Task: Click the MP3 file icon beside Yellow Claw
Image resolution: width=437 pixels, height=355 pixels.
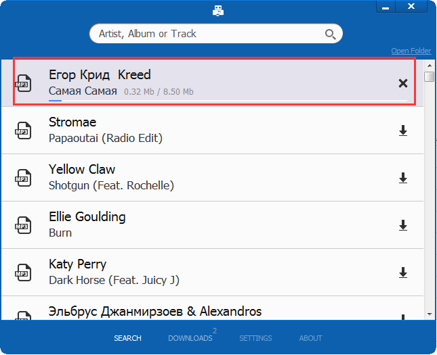Action: click(x=23, y=178)
